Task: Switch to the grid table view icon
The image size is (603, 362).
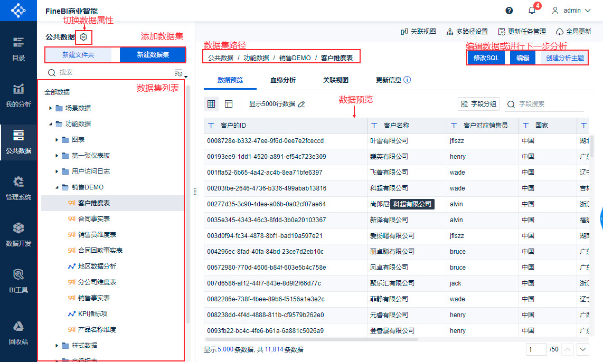Action: [x=211, y=104]
